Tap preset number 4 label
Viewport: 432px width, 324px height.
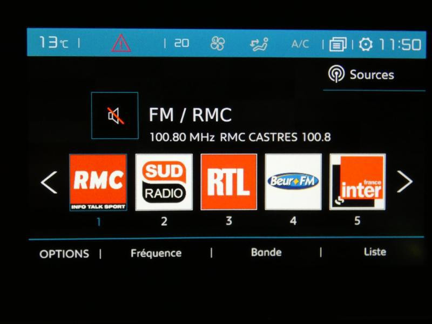[x=293, y=221]
